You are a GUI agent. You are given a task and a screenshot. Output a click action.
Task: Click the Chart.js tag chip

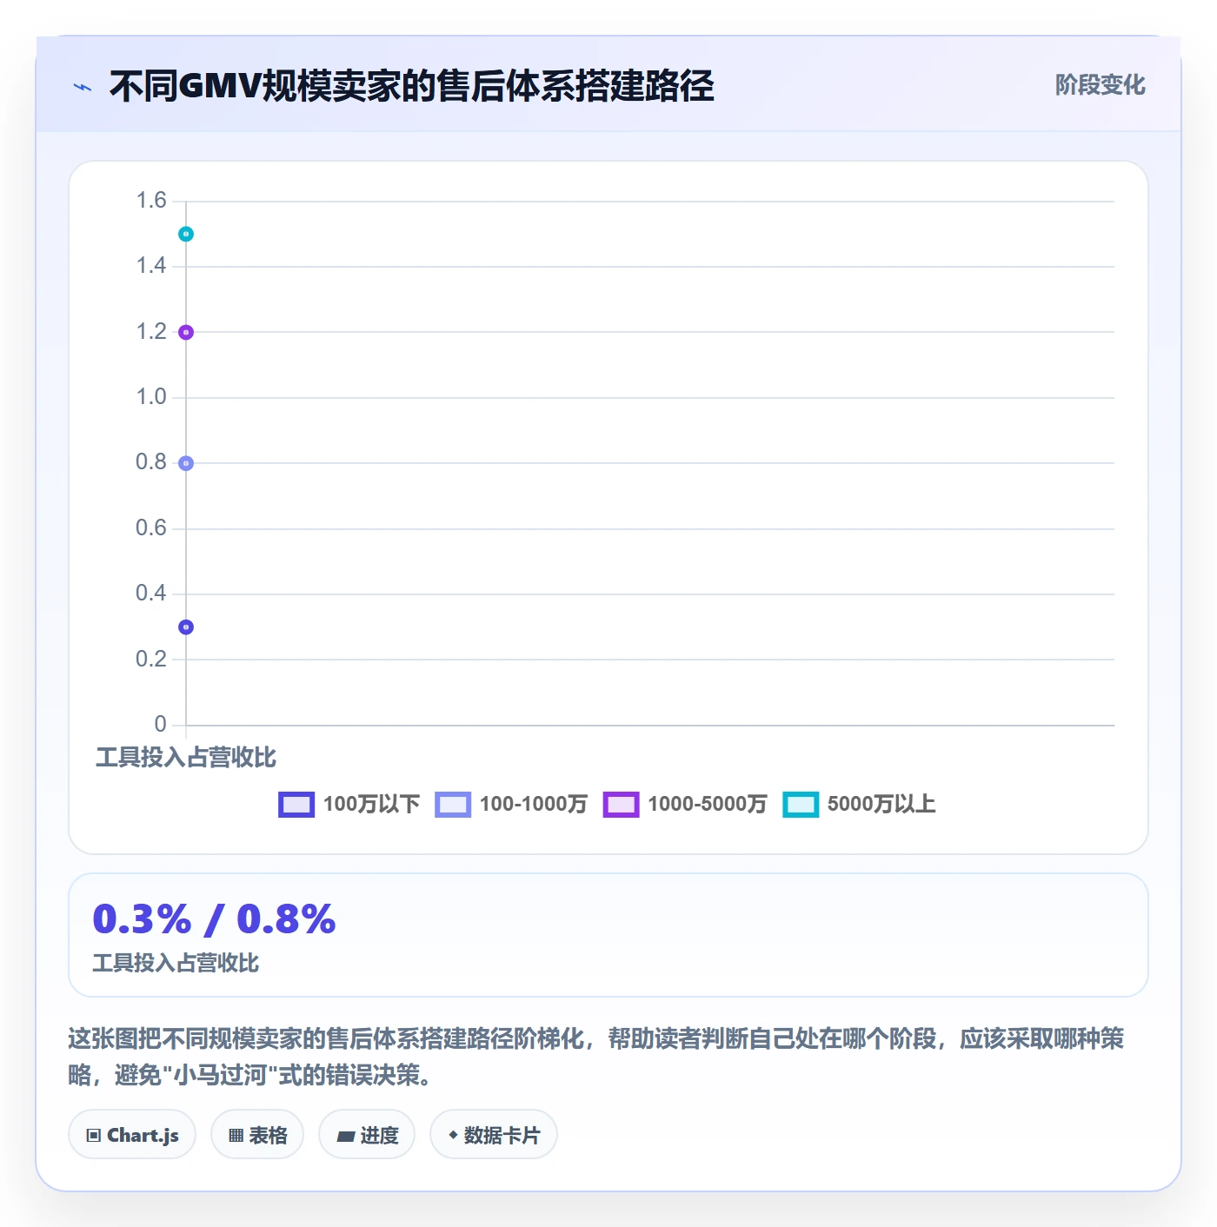pyautogui.click(x=132, y=1134)
